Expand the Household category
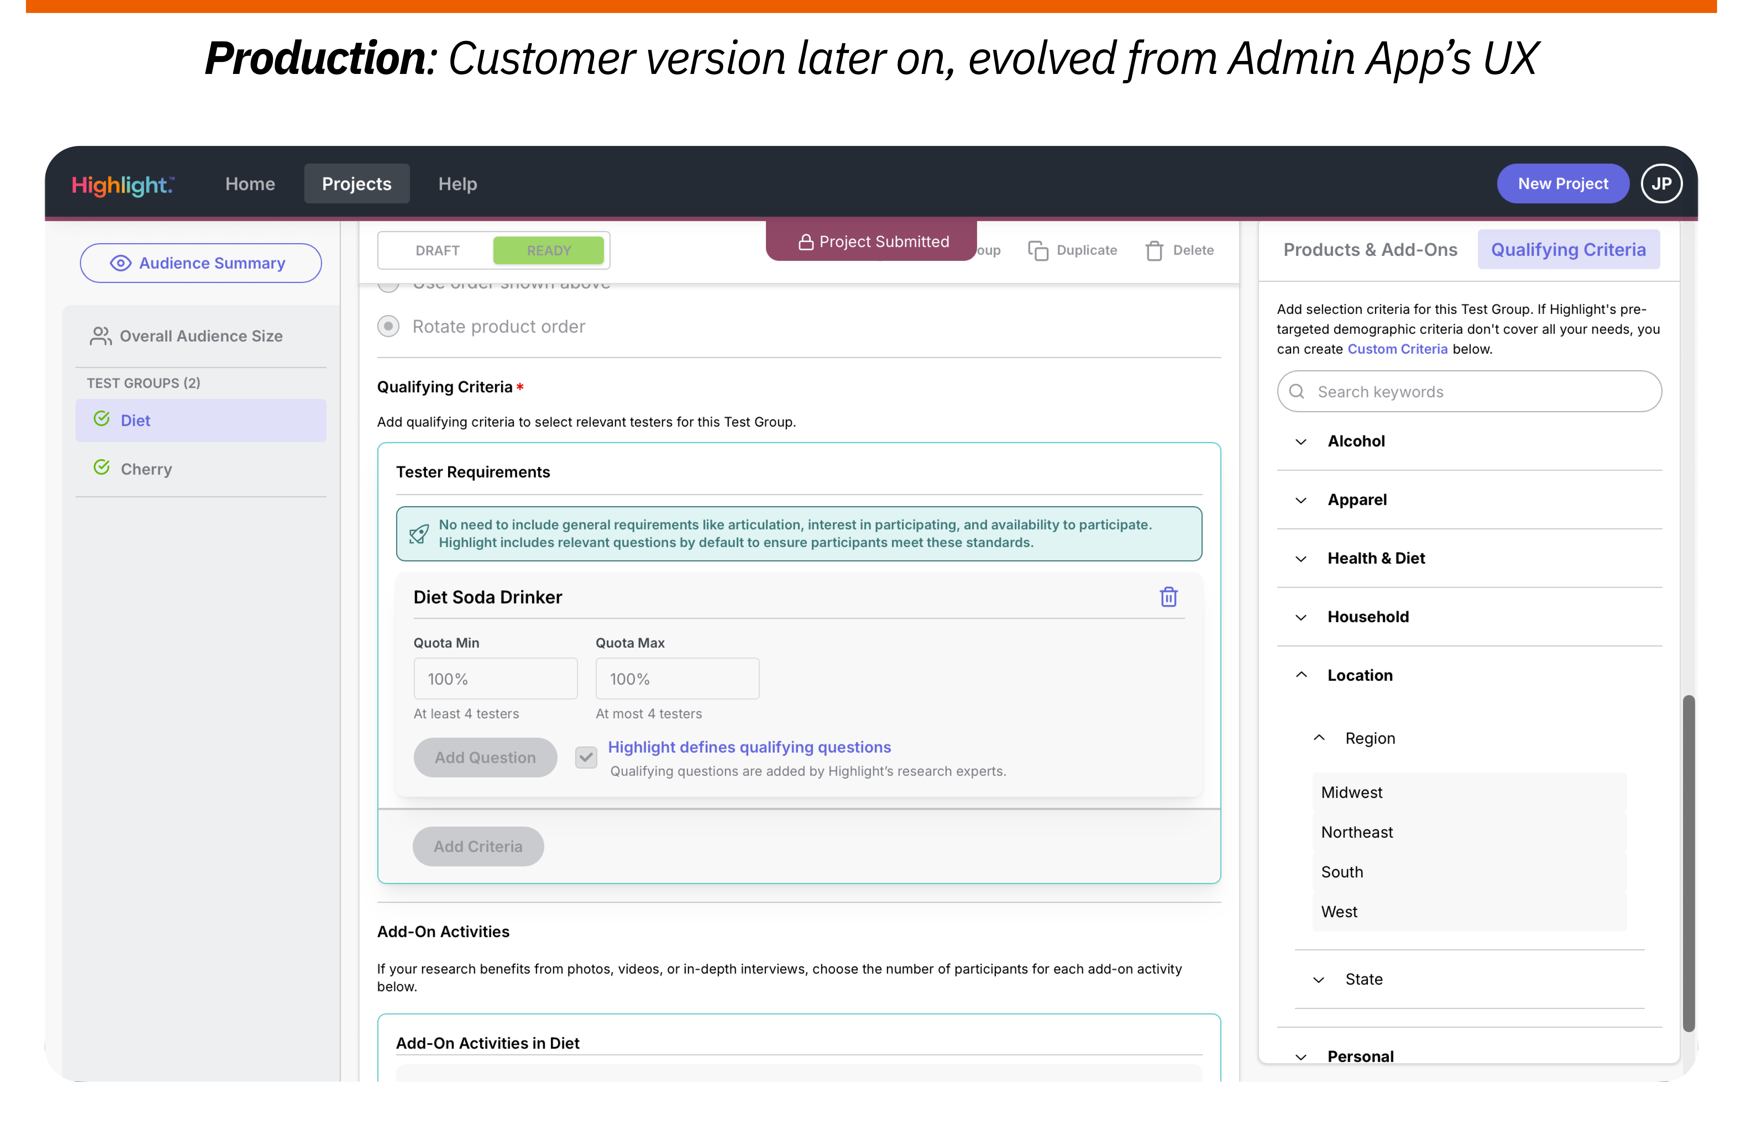 [x=1469, y=617]
